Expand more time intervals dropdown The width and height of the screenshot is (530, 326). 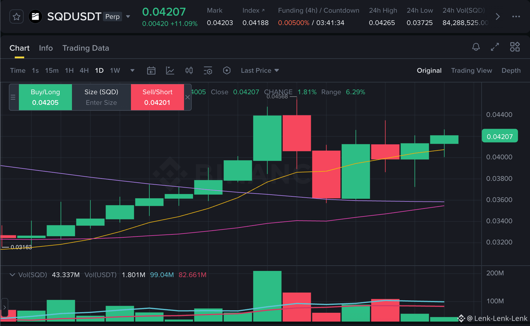click(x=132, y=70)
